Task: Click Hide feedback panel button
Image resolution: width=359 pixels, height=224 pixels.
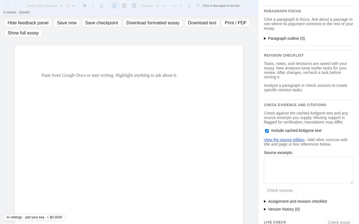Action: click(28, 23)
